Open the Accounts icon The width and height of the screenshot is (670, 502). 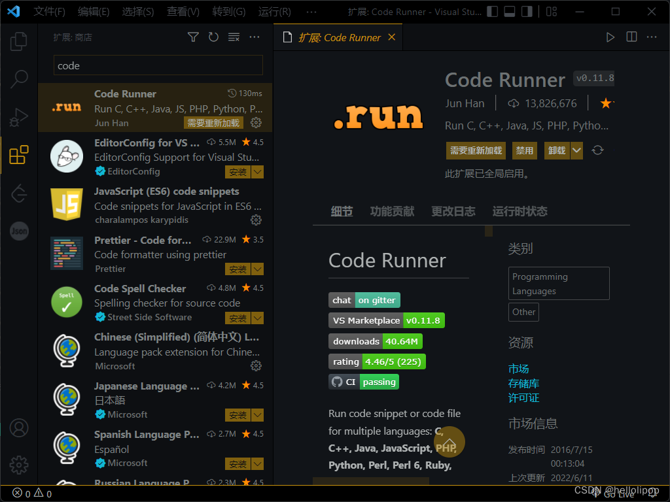pyautogui.click(x=19, y=427)
